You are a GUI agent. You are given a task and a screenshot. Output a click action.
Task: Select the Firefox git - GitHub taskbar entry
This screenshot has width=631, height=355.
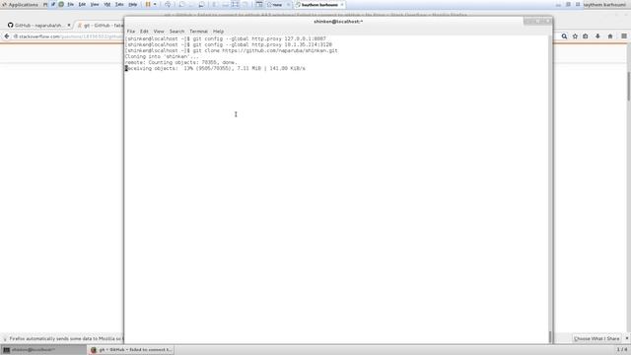point(131,350)
